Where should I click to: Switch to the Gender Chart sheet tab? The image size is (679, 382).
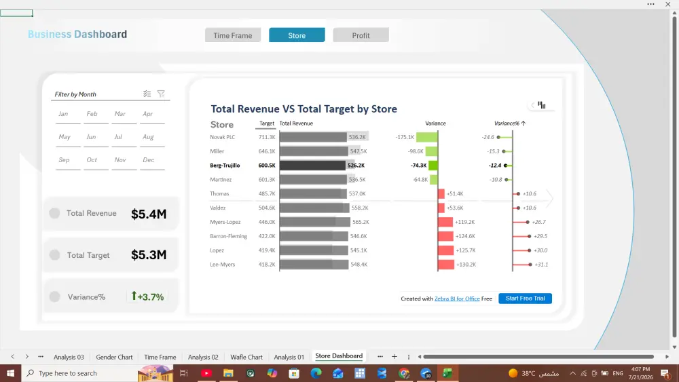tap(114, 357)
